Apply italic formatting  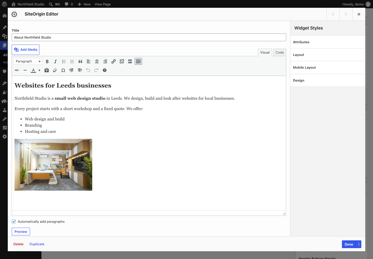point(55,61)
